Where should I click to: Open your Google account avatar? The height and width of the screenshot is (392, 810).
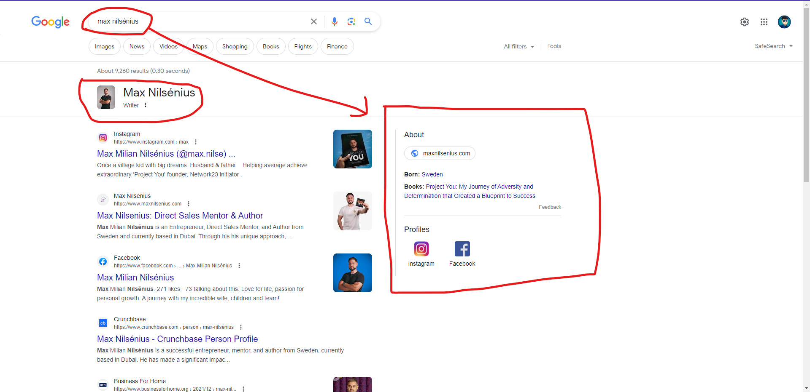(x=785, y=22)
